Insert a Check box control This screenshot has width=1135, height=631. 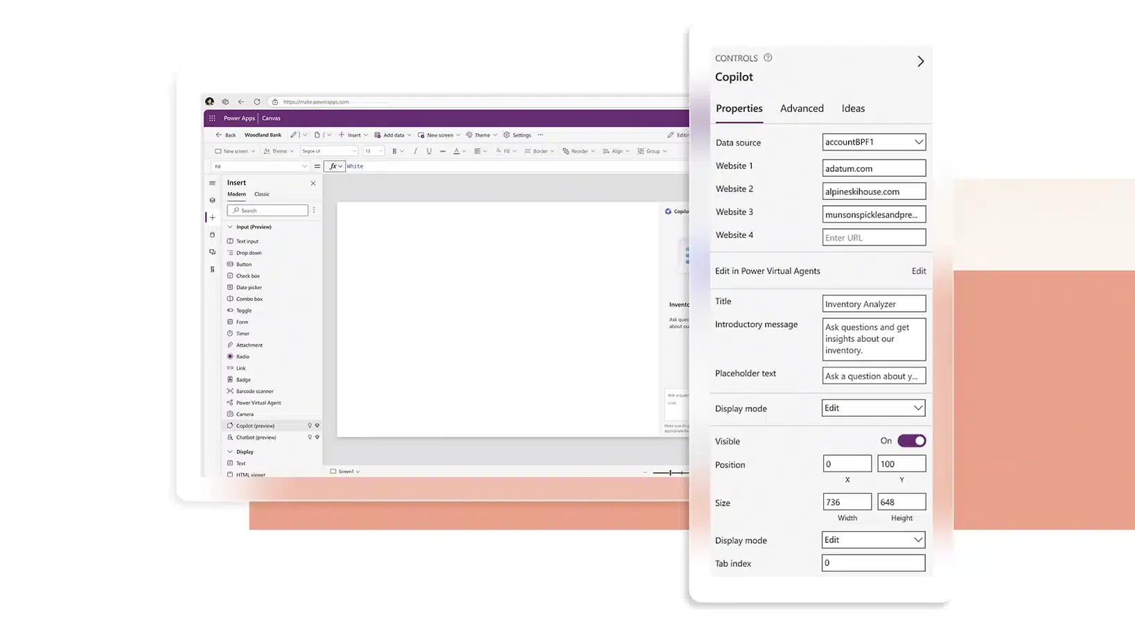pos(243,276)
